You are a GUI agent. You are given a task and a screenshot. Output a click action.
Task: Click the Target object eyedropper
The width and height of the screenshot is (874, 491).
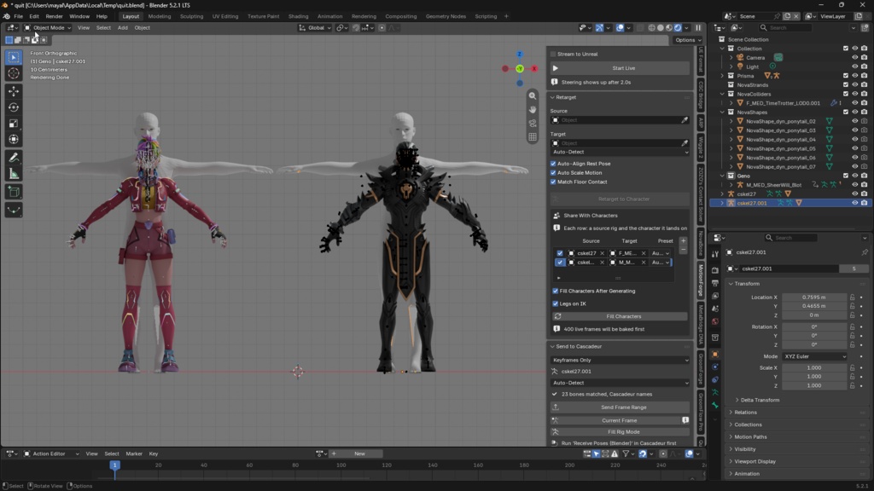coord(685,143)
